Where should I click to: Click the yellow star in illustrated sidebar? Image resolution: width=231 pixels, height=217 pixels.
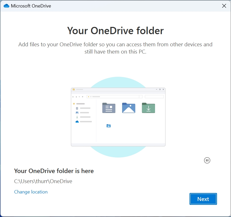[x=74, y=104]
